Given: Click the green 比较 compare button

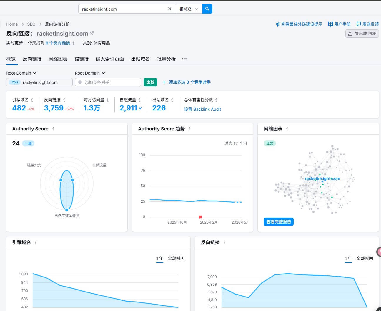Looking at the screenshot, I should point(150,82).
